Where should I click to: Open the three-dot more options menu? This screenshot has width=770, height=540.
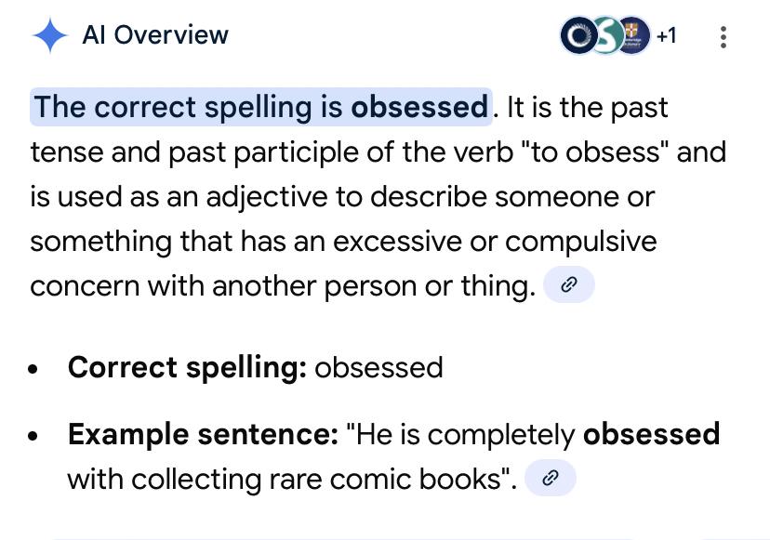tap(724, 37)
